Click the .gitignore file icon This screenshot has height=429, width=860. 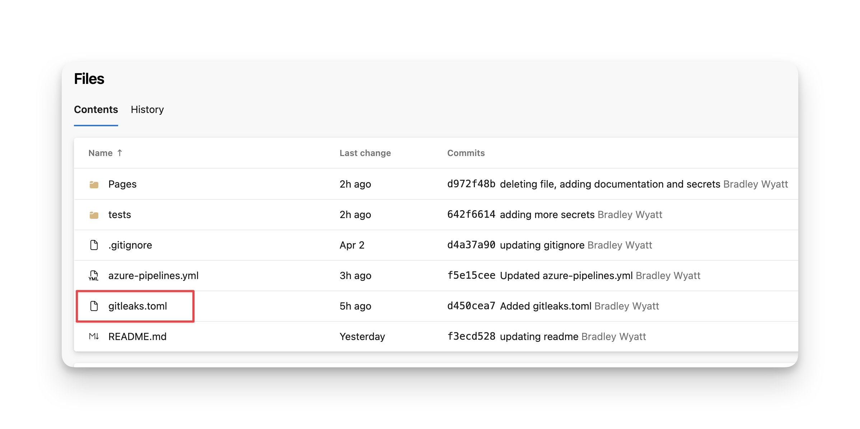[x=94, y=245]
